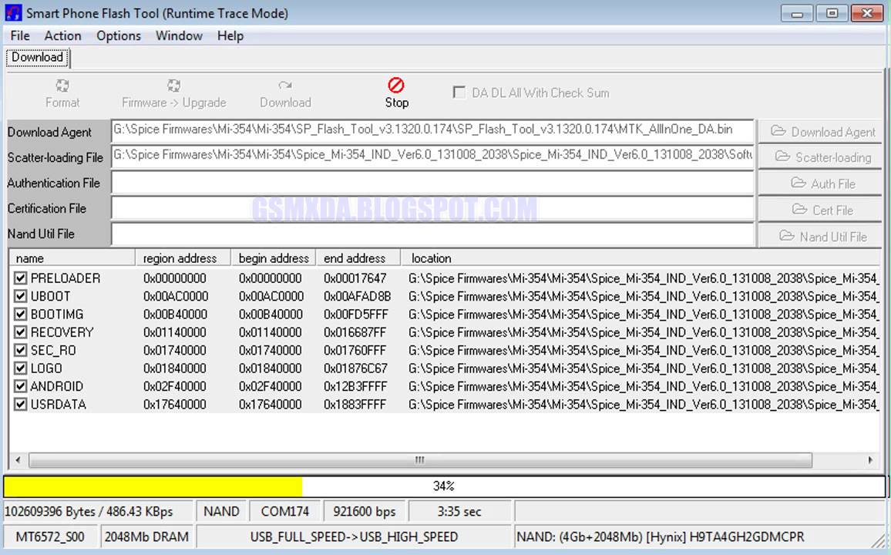Click RECOVERY end address 0x016687FF
Screen dimensions: 891x555
tap(355, 332)
